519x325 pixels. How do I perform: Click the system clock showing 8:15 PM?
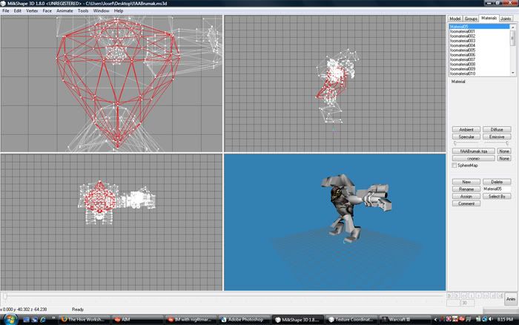click(x=505, y=319)
